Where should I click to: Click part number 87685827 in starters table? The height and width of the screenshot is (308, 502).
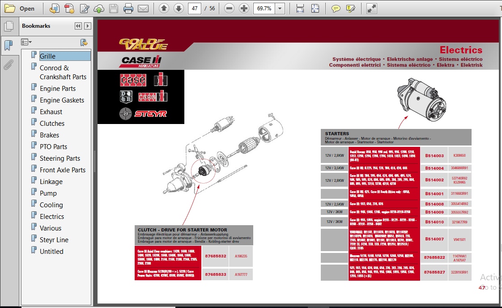[x=434, y=272]
